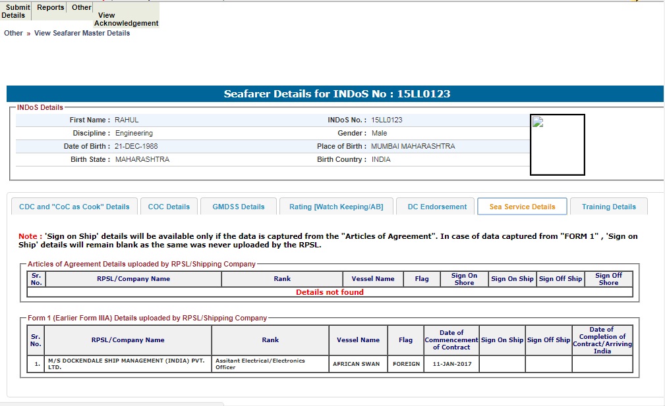Click the Date of Commencement of Contract header
Screen dimensions: 665x406
point(451,340)
